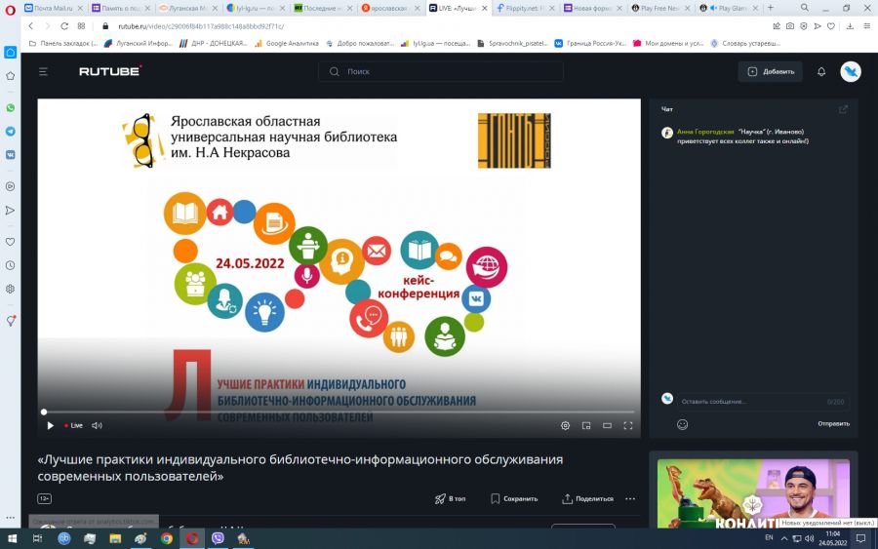Pop out the chat panel

tap(843, 109)
